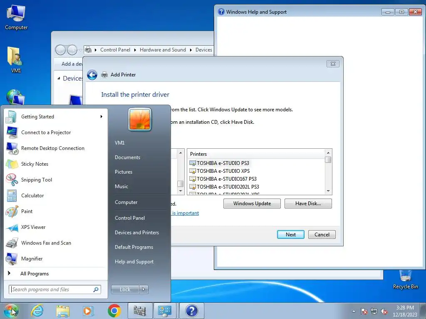Click the volume muted tray icon
Viewport: 426px width, 319px height.
[x=384, y=311]
